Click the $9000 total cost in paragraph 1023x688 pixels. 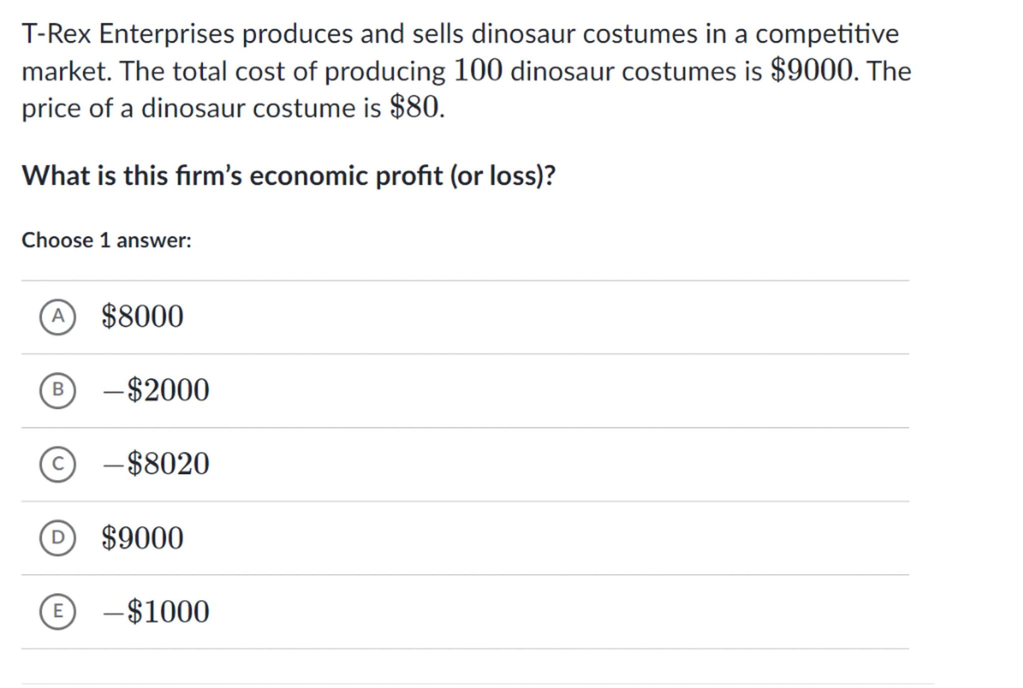tap(812, 70)
